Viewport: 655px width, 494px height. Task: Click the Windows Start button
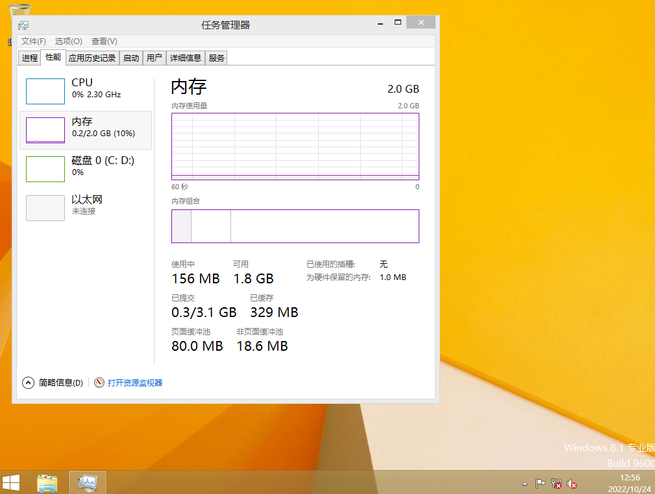pos(11,483)
